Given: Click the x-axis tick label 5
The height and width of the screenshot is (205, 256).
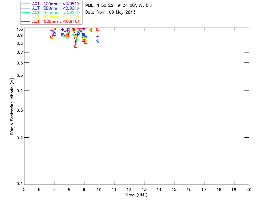Looking at the screenshot, I should [x=24, y=189].
